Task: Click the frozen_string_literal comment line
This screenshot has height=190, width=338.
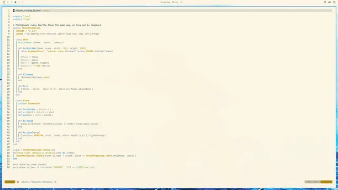Action: click(x=31, y=11)
